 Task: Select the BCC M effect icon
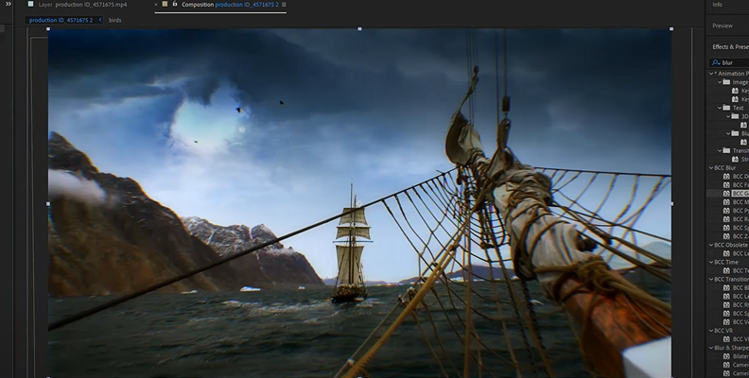click(726, 202)
